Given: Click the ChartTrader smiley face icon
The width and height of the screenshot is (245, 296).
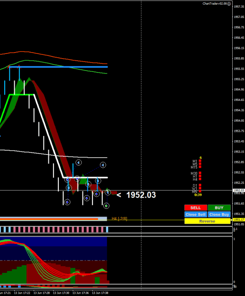Looking at the screenshot, I should pos(229,4).
